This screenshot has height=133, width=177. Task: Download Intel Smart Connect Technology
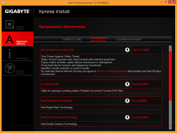click(x=127, y=117)
